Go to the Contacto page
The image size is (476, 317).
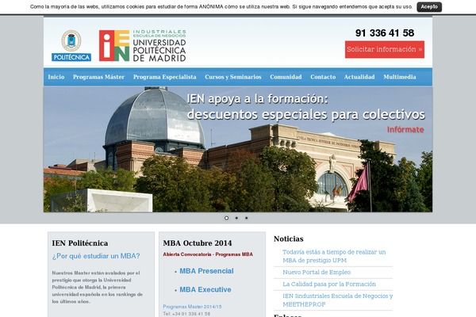click(x=323, y=77)
